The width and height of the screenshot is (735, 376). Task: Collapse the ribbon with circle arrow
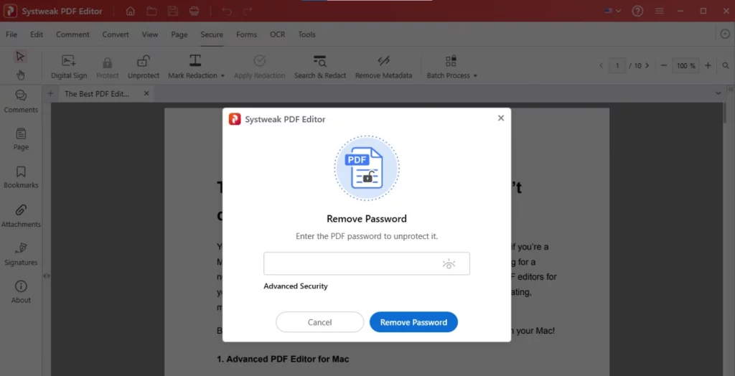(725, 34)
